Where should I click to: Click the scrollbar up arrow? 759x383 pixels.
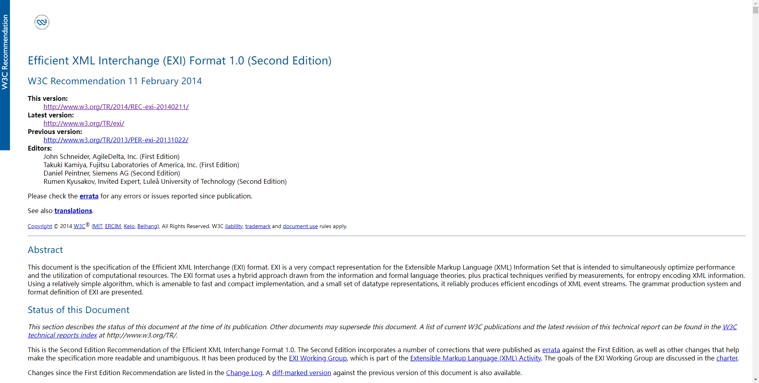coord(755,2)
